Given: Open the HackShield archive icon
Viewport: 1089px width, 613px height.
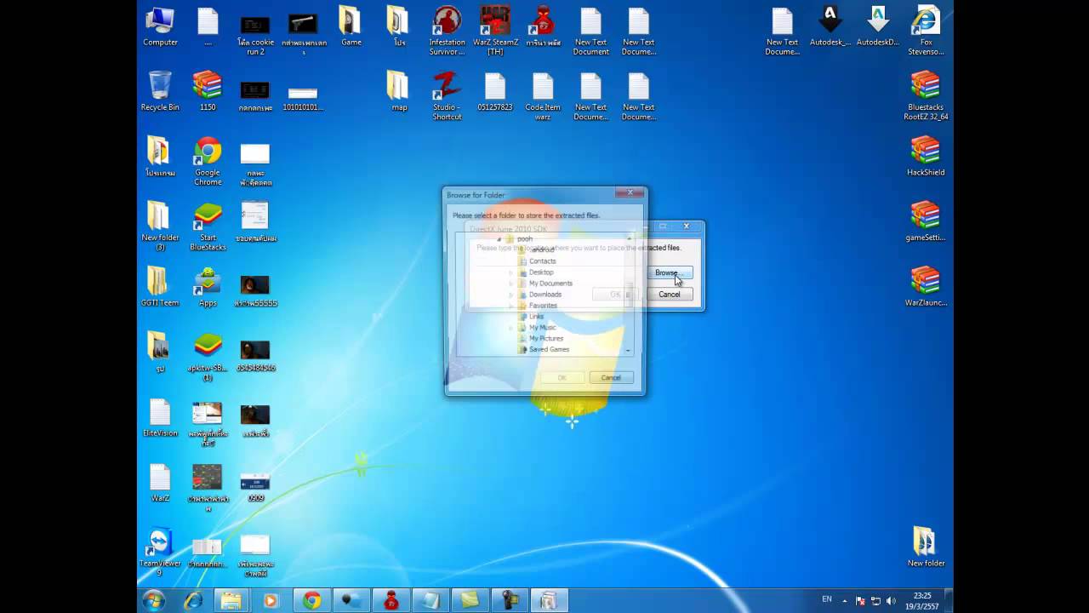Looking at the screenshot, I should click(926, 157).
